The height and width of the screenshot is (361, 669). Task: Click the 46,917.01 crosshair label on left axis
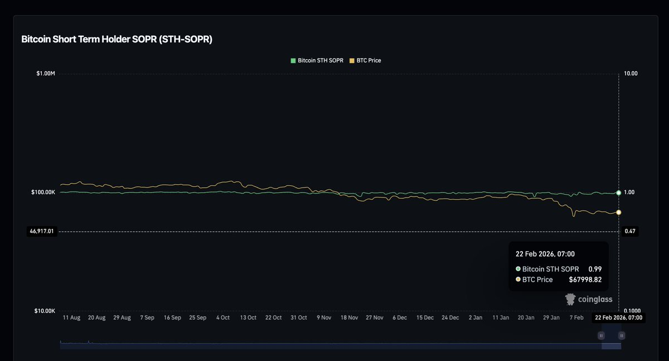[x=41, y=231]
